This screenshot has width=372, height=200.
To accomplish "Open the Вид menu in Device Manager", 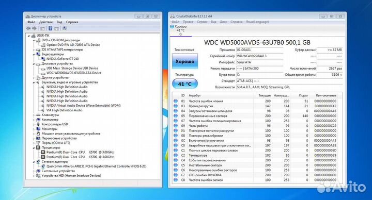I will point(59,22).
